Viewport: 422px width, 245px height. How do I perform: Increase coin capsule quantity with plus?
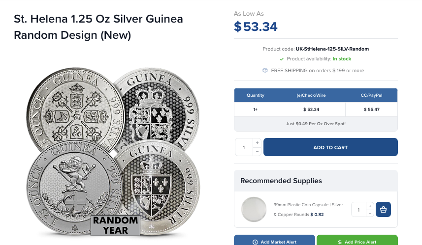click(x=370, y=205)
